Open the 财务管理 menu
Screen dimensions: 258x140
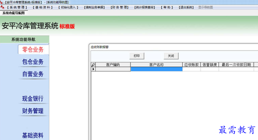click(119, 7)
